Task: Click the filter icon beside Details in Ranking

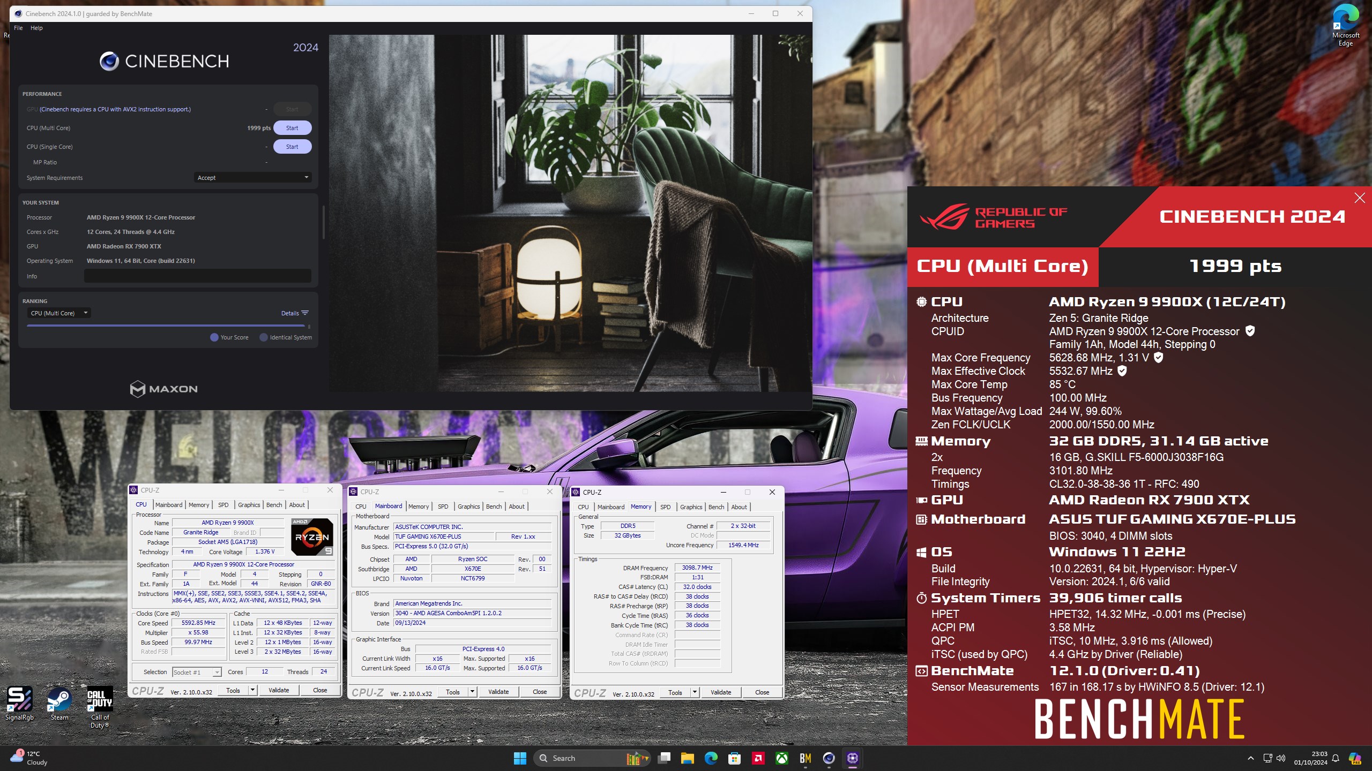Action: 305,313
